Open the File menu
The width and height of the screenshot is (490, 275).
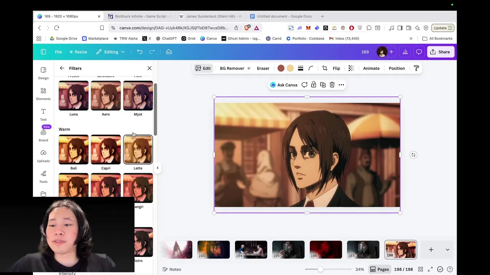pyautogui.click(x=58, y=52)
